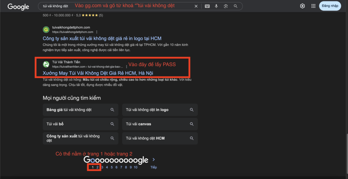Image resolution: width=348 pixels, height=179 pixels.
Task: Start voice search with microphone icon
Action: (x=216, y=6)
